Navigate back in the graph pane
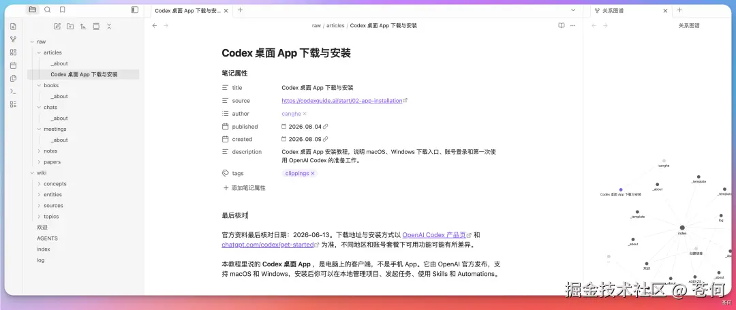The height and width of the screenshot is (310, 736). pyautogui.click(x=594, y=26)
